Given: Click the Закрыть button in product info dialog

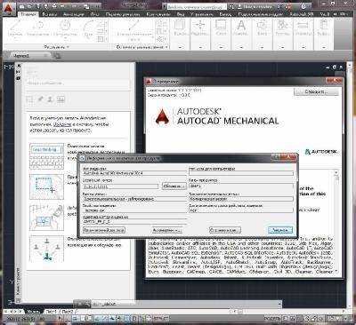Looking at the screenshot, I should [280, 230].
